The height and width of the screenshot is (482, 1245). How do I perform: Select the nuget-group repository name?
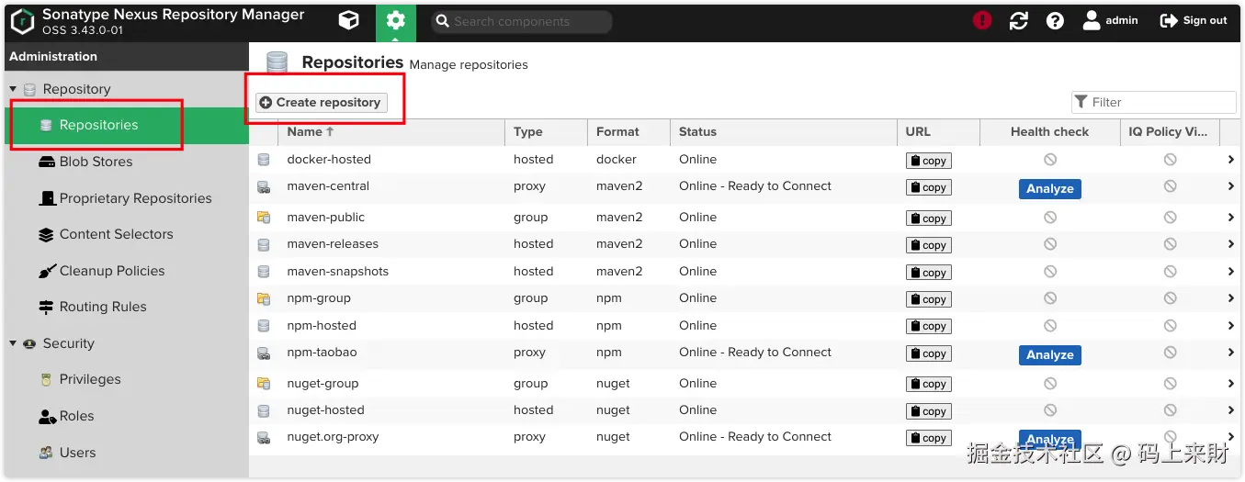tap(323, 384)
